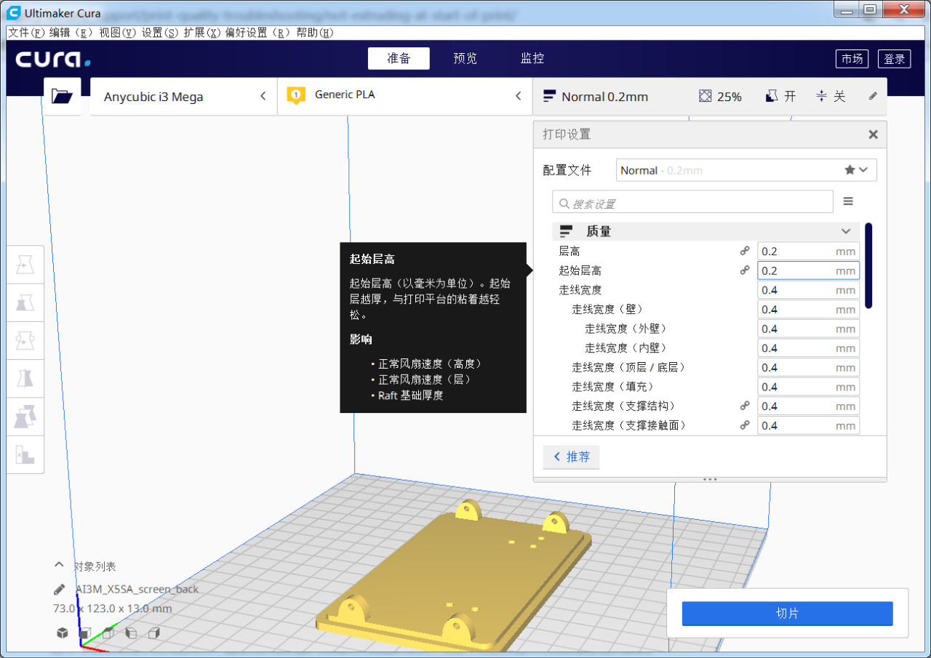Expand the Anycubic i3 Mega printer selector

183,97
